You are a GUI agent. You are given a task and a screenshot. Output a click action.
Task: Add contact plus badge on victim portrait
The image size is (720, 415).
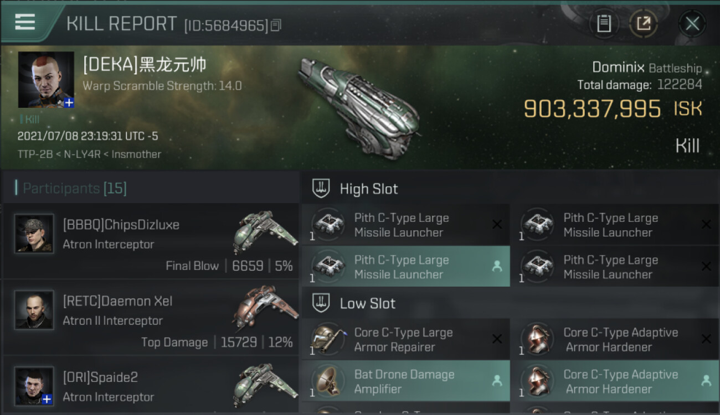coord(69,103)
